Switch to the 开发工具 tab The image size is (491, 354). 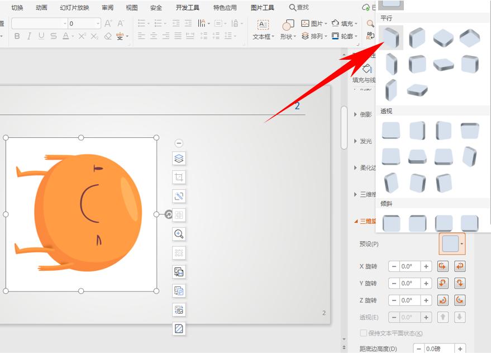(187, 8)
